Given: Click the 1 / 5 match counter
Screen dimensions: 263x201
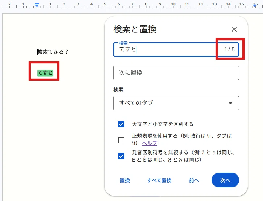Looking at the screenshot, I should click(x=230, y=49).
